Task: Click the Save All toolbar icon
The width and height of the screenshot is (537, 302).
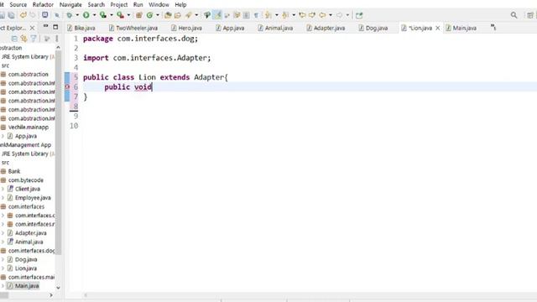Action: pyautogui.click(x=11, y=15)
